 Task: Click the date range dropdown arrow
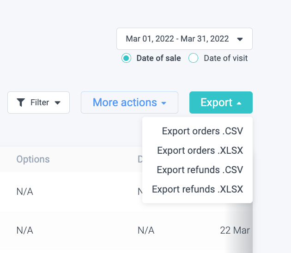click(x=240, y=39)
